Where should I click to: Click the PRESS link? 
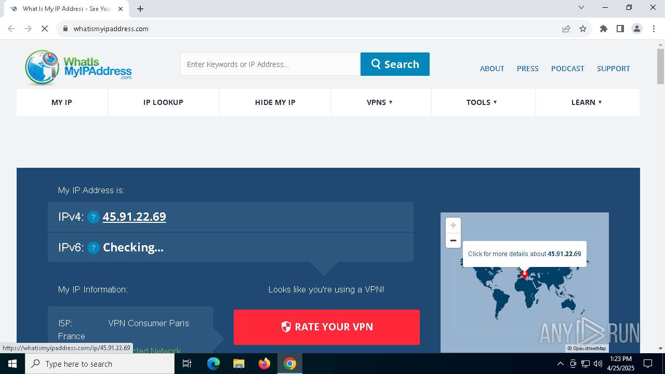click(x=527, y=69)
